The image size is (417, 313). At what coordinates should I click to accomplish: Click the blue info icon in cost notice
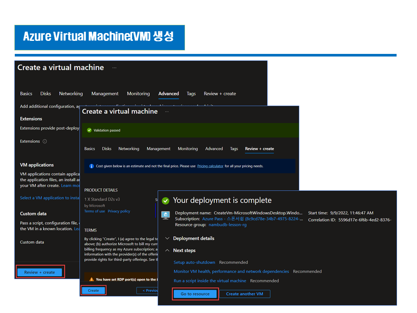[x=92, y=166]
